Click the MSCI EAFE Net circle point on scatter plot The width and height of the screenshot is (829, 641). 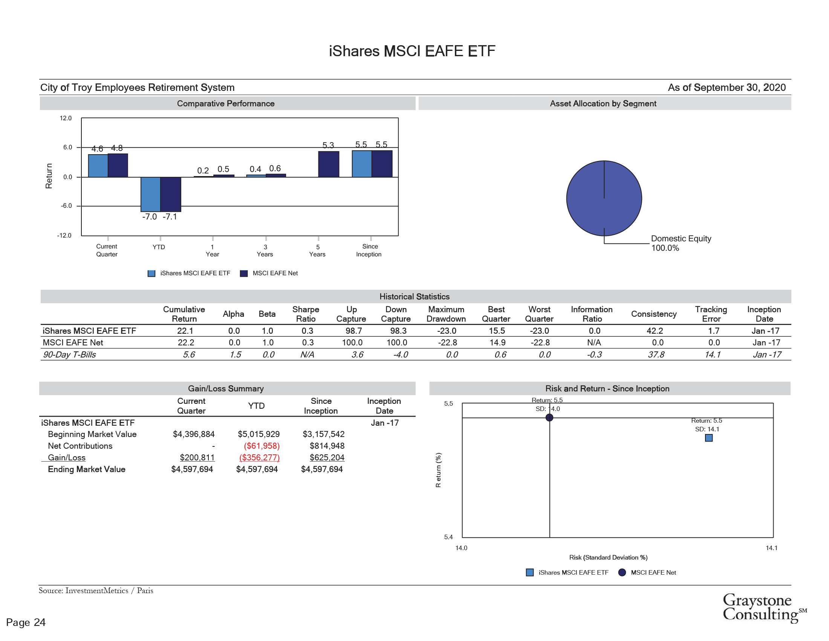549,418
